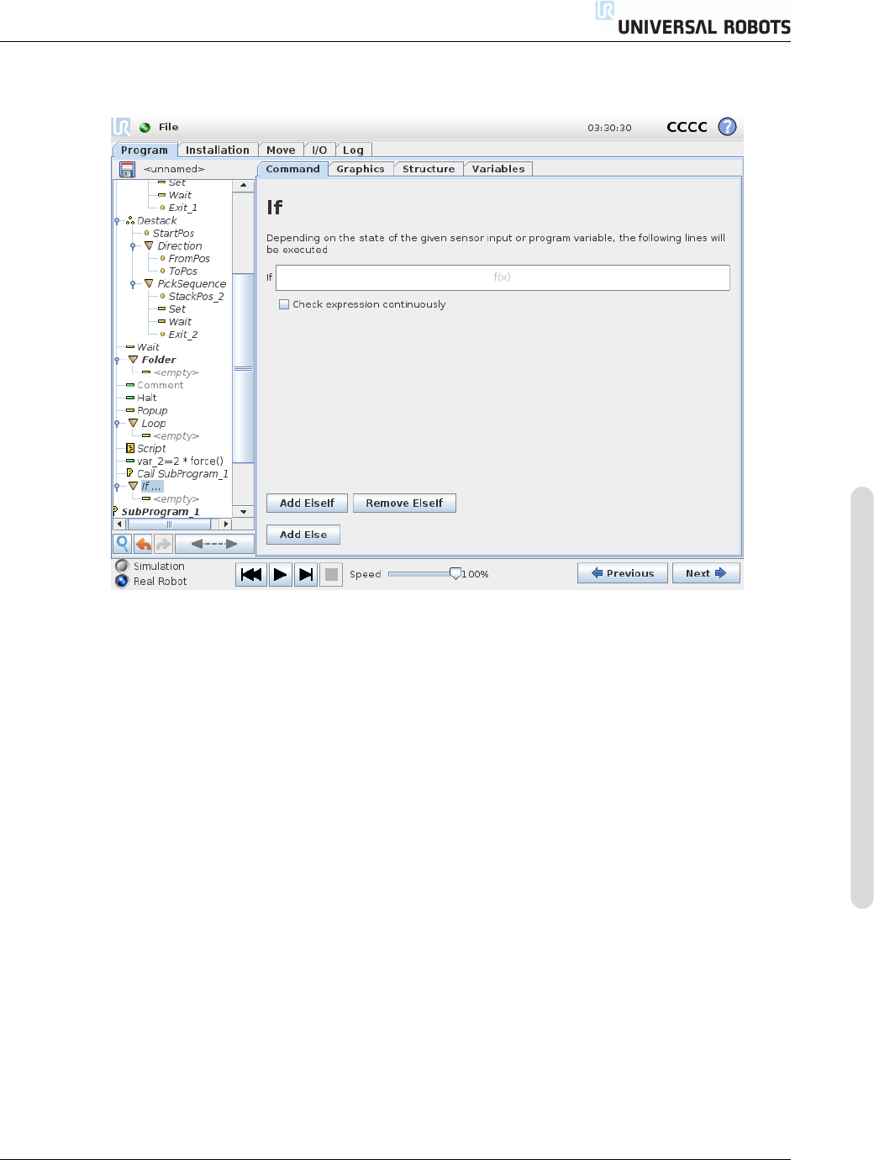
Task: Click the save program floppy disk icon
Action: click(x=128, y=169)
